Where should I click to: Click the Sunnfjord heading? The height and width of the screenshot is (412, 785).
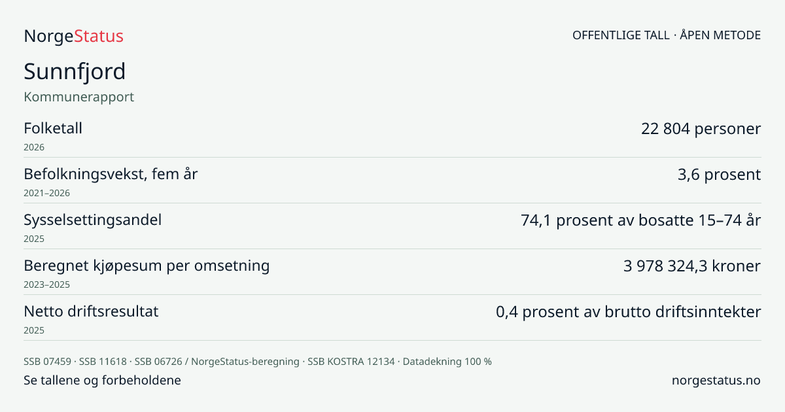(x=75, y=71)
